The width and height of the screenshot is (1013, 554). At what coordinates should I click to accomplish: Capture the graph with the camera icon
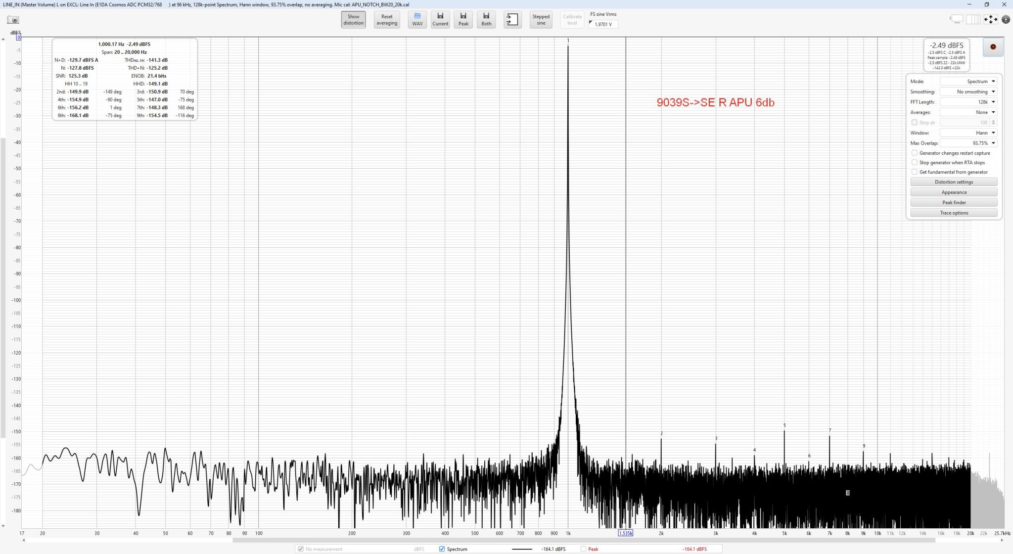(x=13, y=20)
